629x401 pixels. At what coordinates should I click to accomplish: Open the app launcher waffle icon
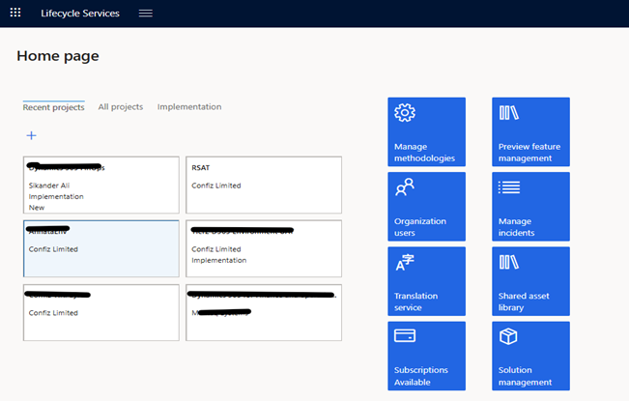15,13
